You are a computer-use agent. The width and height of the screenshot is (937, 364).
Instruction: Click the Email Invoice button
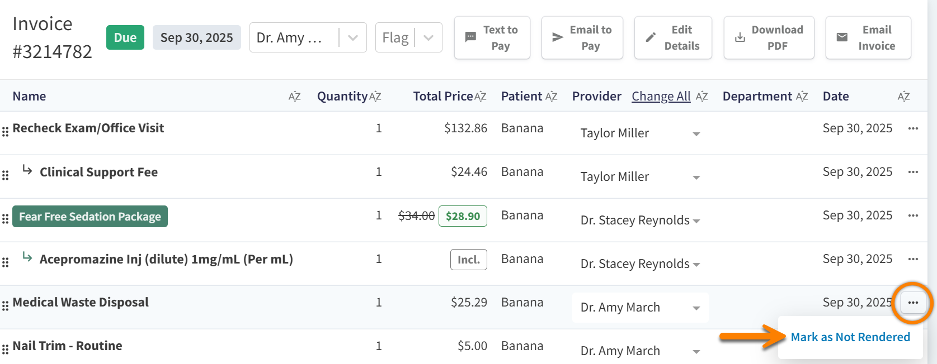click(868, 38)
